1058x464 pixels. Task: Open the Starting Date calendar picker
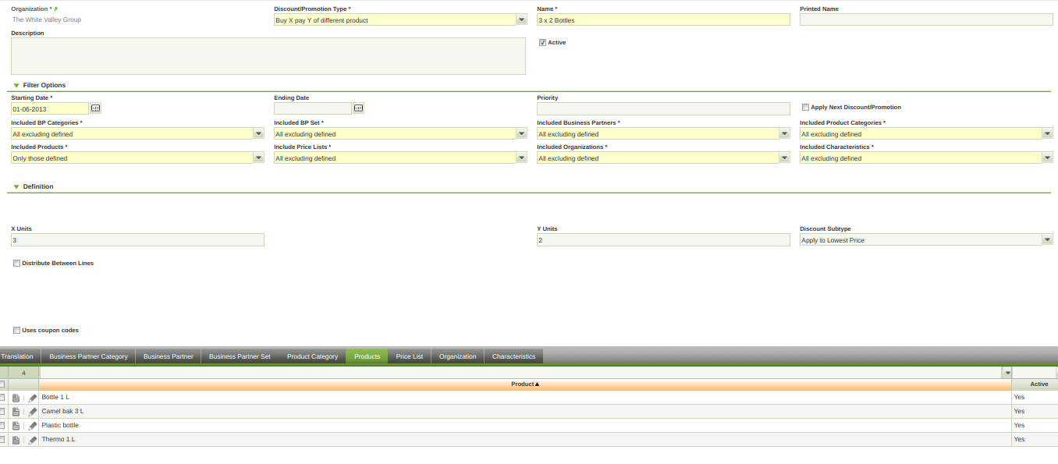(x=95, y=108)
